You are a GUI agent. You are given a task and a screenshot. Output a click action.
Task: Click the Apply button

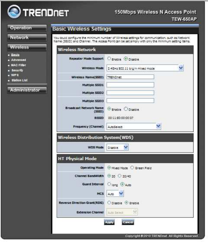click(x=109, y=222)
